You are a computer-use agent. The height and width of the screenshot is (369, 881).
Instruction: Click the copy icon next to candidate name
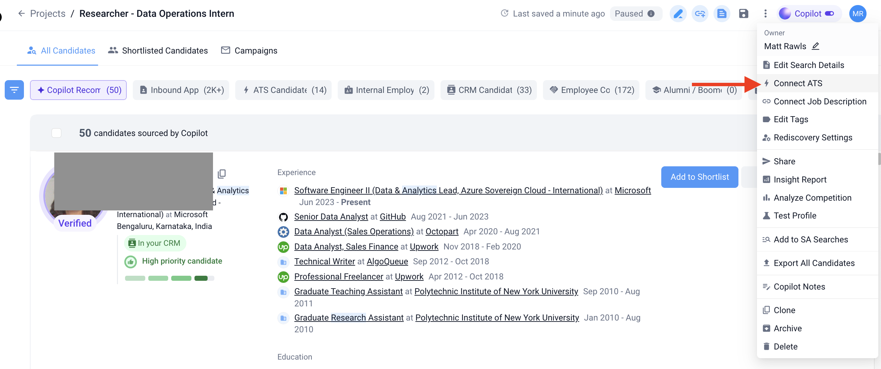click(x=222, y=174)
